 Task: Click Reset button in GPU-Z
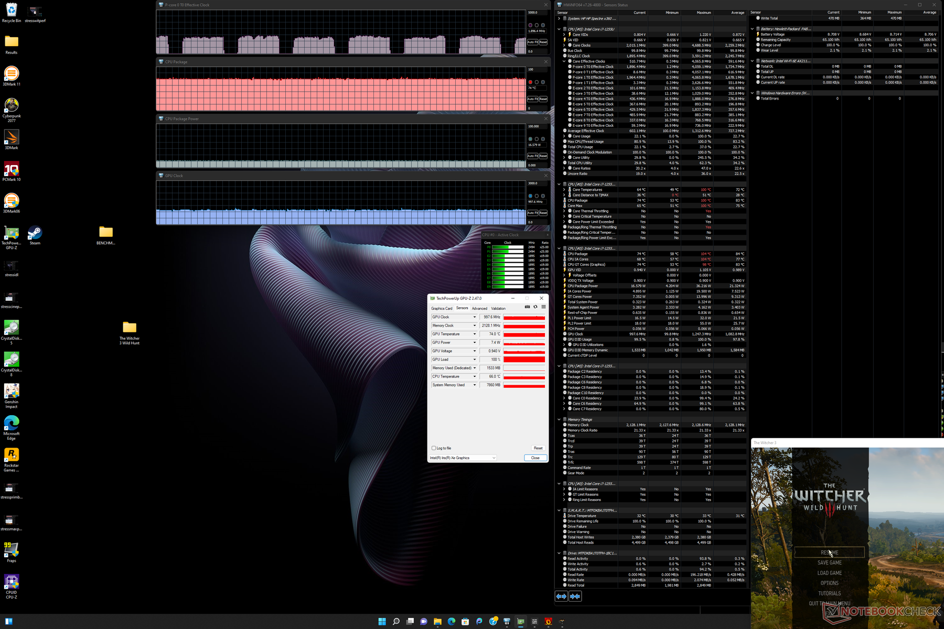[x=538, y=448]
